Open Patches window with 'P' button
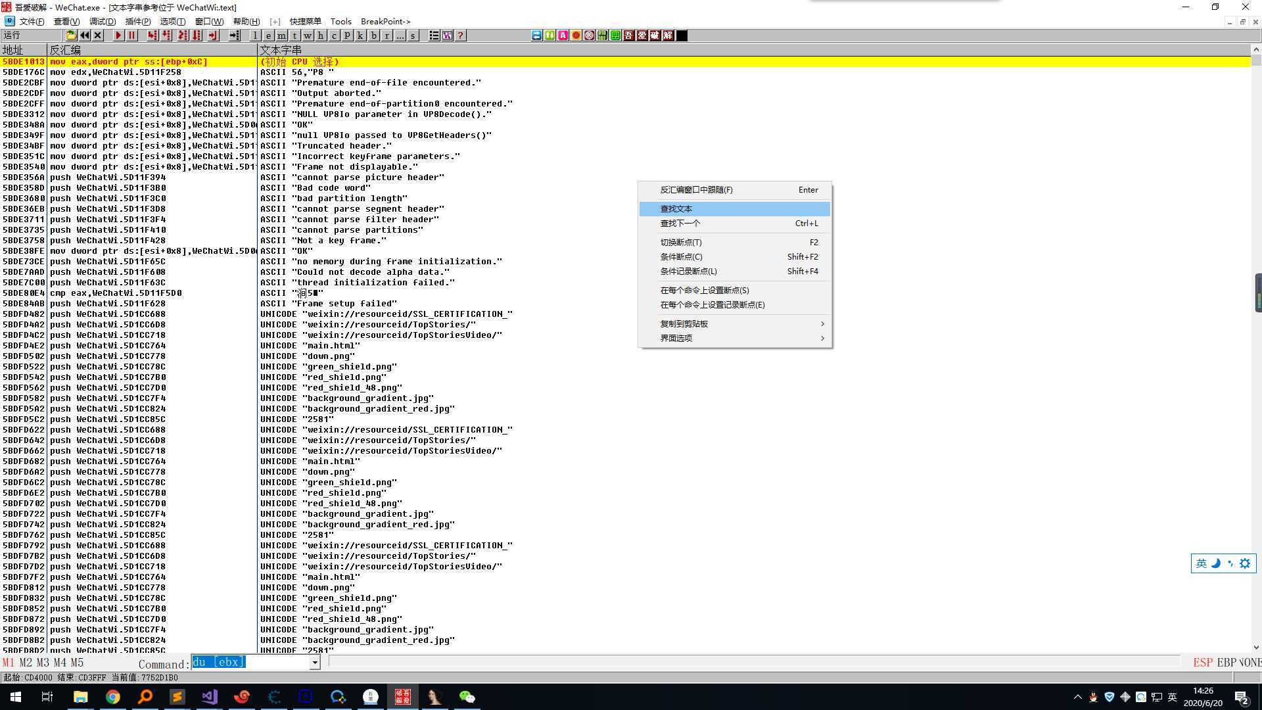Viewport: 1262px width, 710px height. pos(347,35)
